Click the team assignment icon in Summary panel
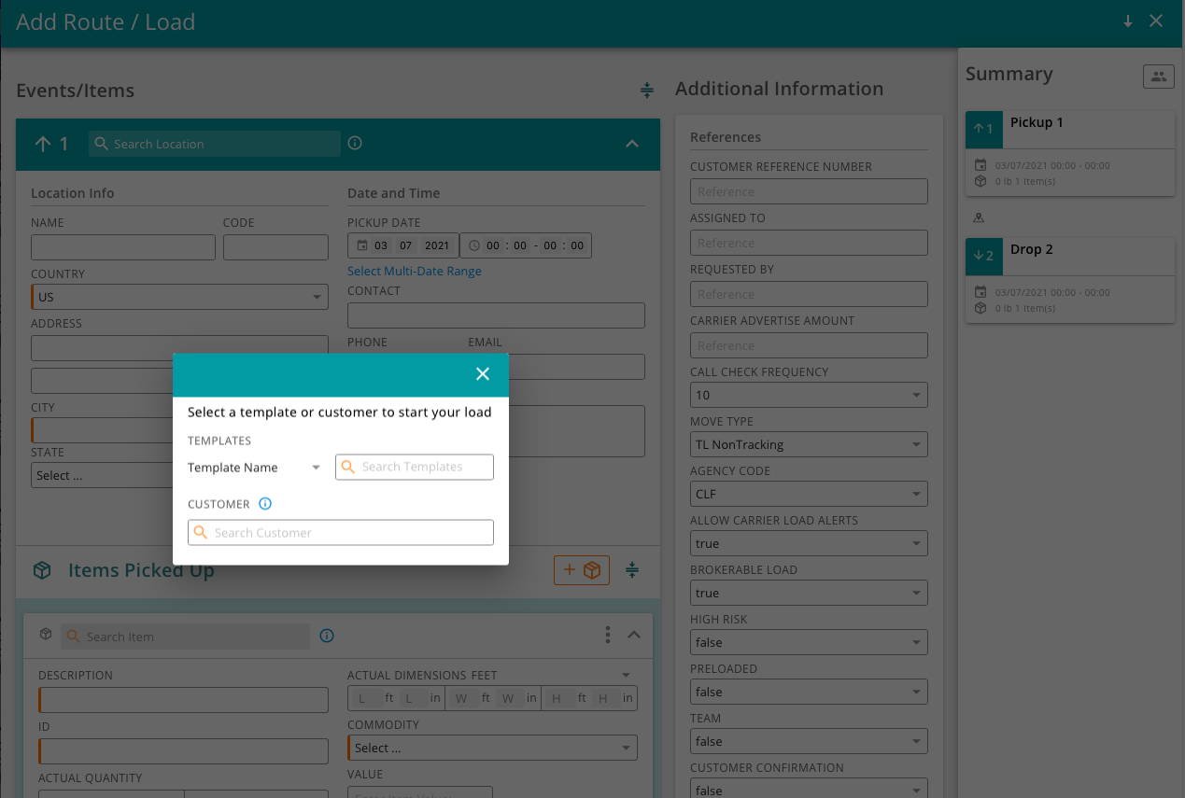 coord(1158,77)
